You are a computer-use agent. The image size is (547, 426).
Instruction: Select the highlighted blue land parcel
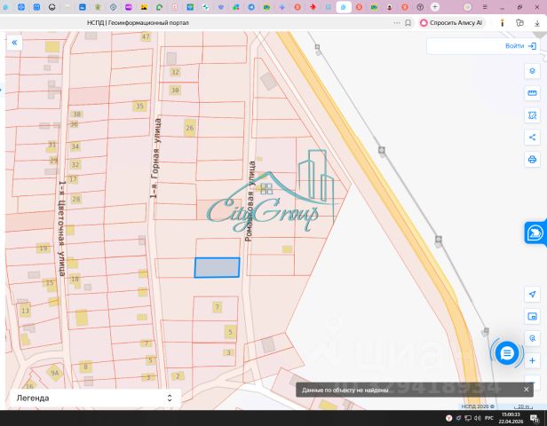217,268
